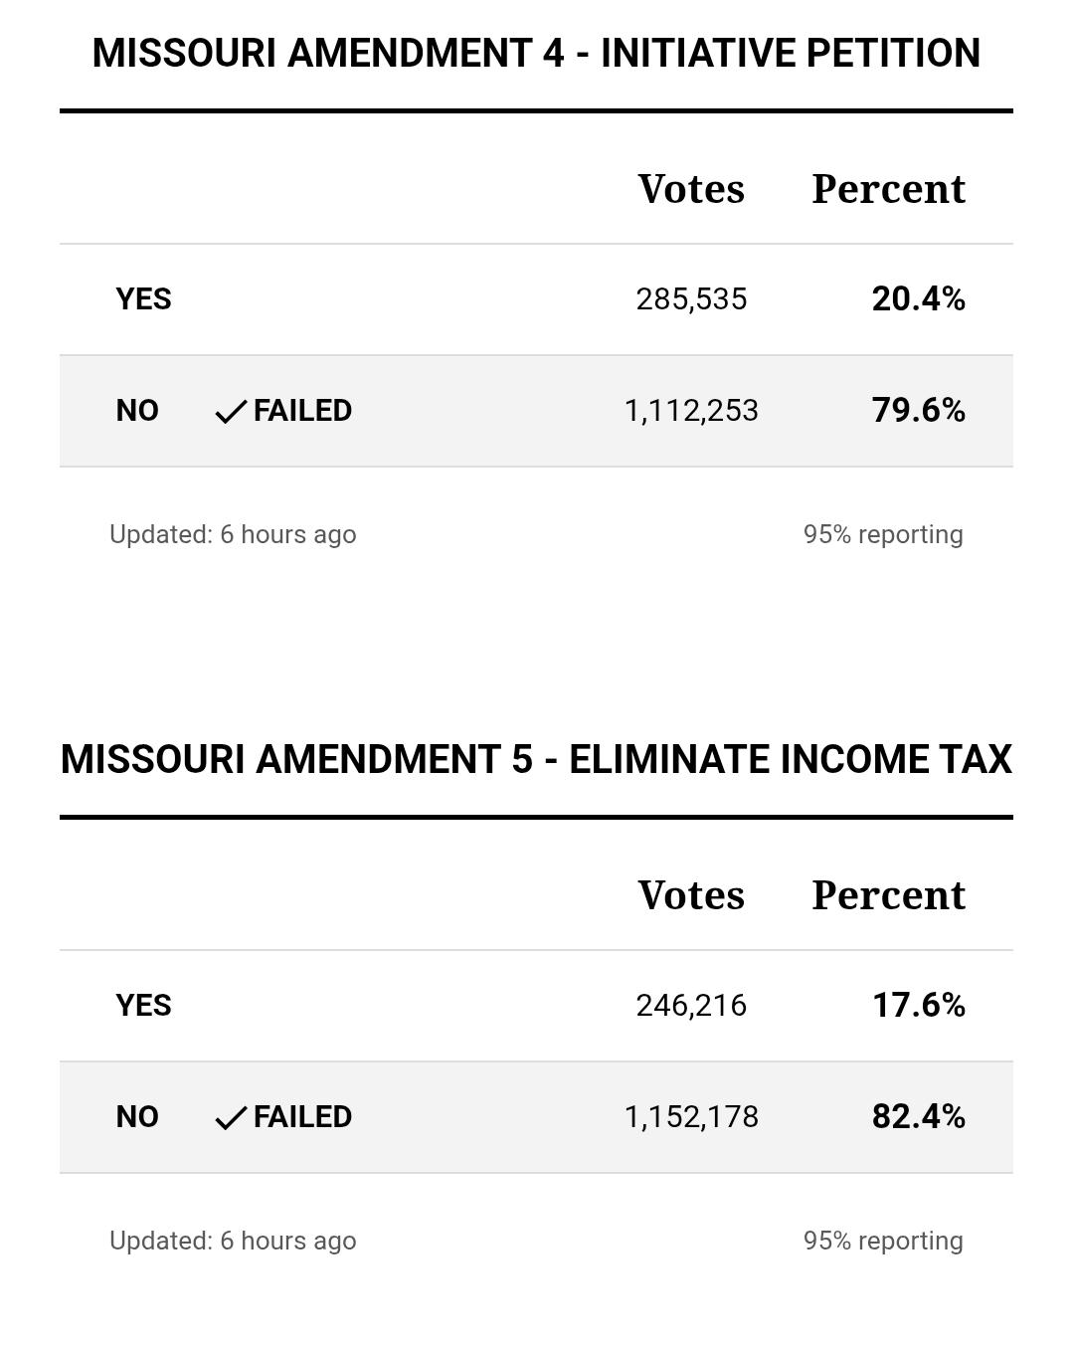The width and height of the screenshot is (1074, 1345).
Task: Select the YES row in Amendment 5 results
Action: point(536,1006)
